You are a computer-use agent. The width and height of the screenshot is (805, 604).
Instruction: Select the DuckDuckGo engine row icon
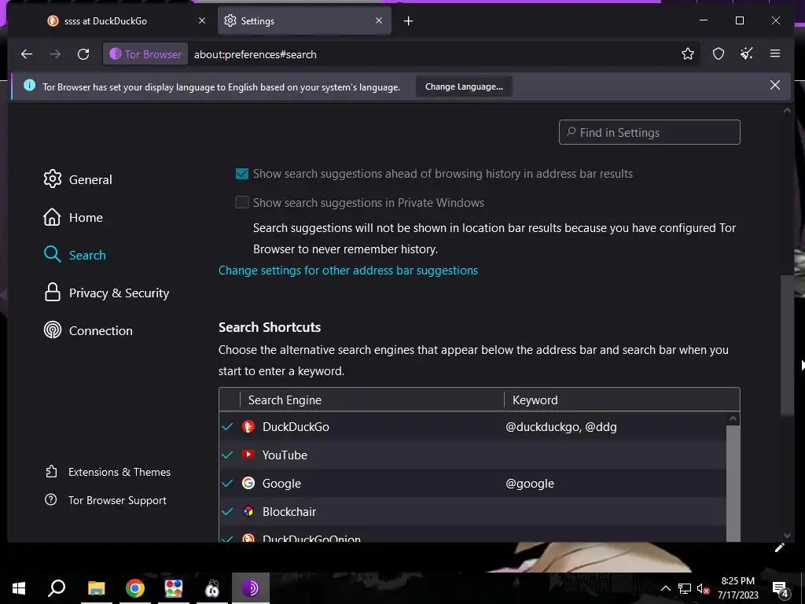click(x=248, y=426)
